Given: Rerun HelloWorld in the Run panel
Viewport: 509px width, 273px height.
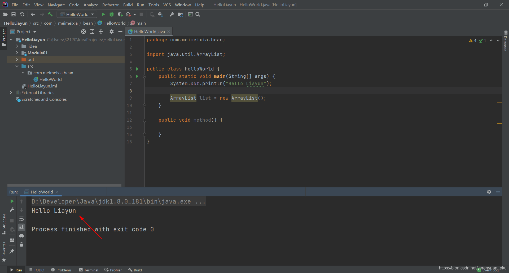Looking at the screenshot, I should pyautogui.click(x=12, y=201).
